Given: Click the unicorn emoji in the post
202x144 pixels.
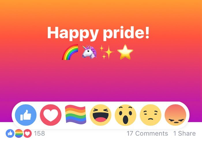Looking at the screenshot, I should coord(89,52).
